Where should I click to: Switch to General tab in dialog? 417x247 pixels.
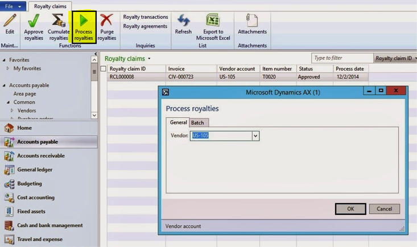click(x=178, y=122)
